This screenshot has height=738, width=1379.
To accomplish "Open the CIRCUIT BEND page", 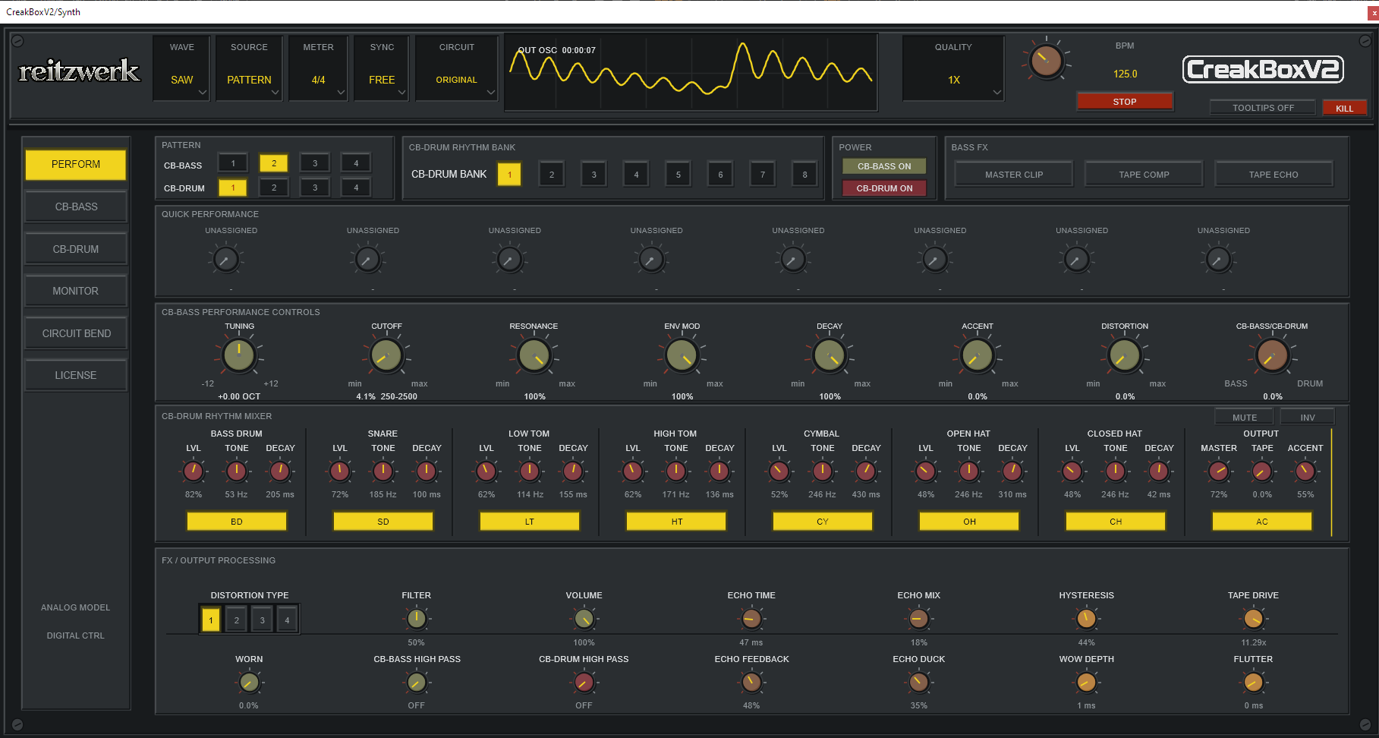I will point(75,333).
